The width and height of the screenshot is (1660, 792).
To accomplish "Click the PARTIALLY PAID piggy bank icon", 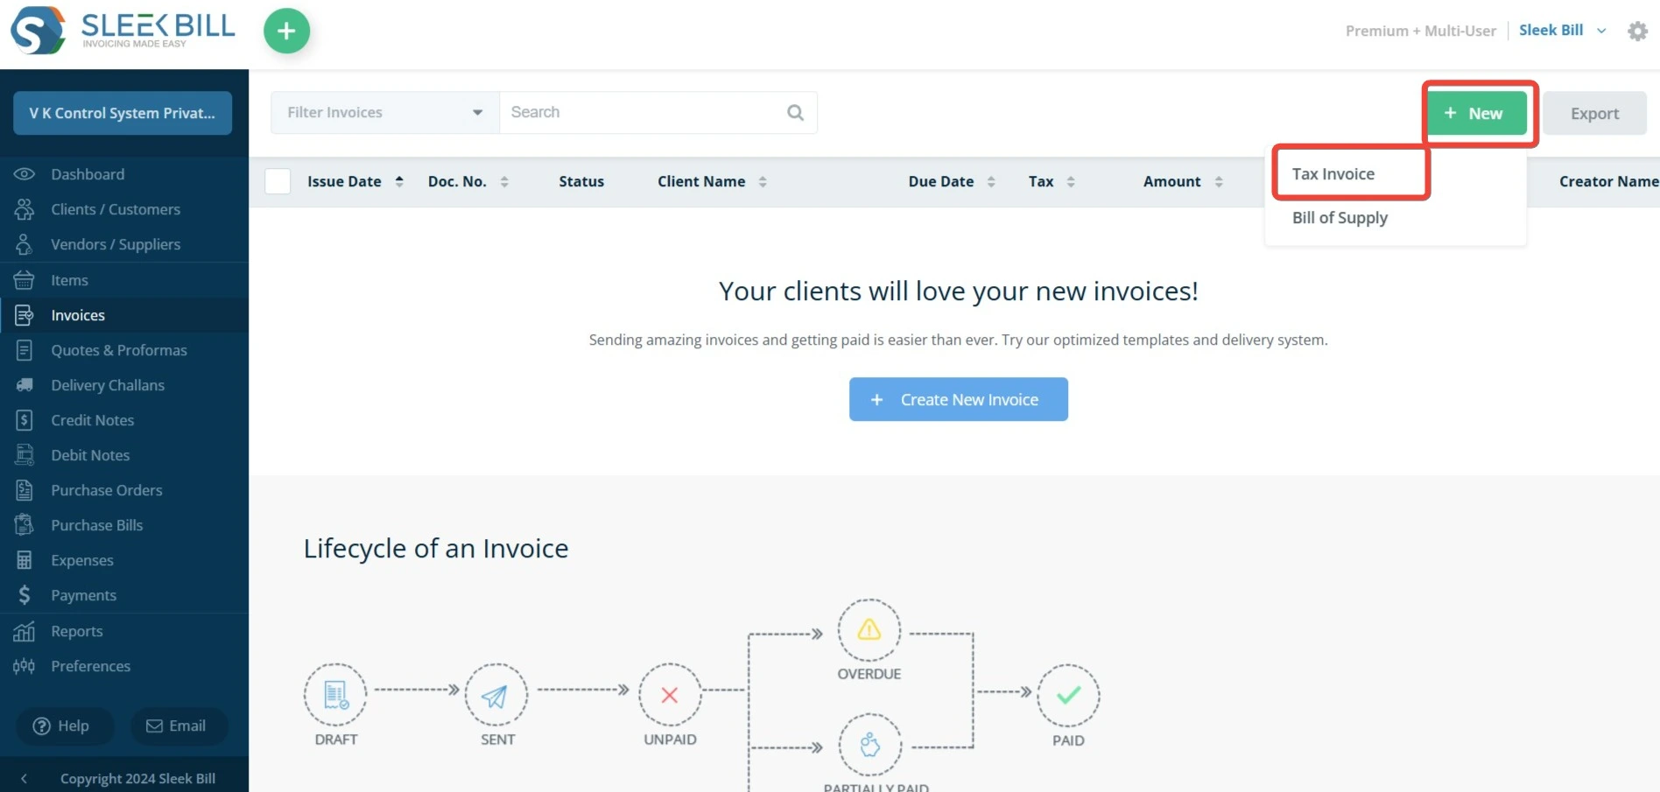I will coord(869,745).
